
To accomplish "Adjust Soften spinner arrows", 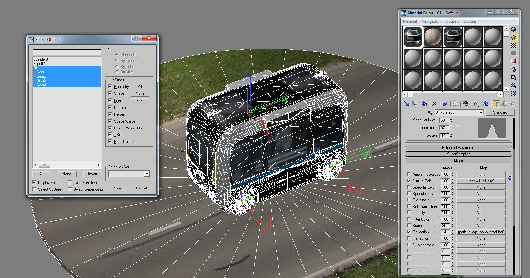I will pos(451,136).
